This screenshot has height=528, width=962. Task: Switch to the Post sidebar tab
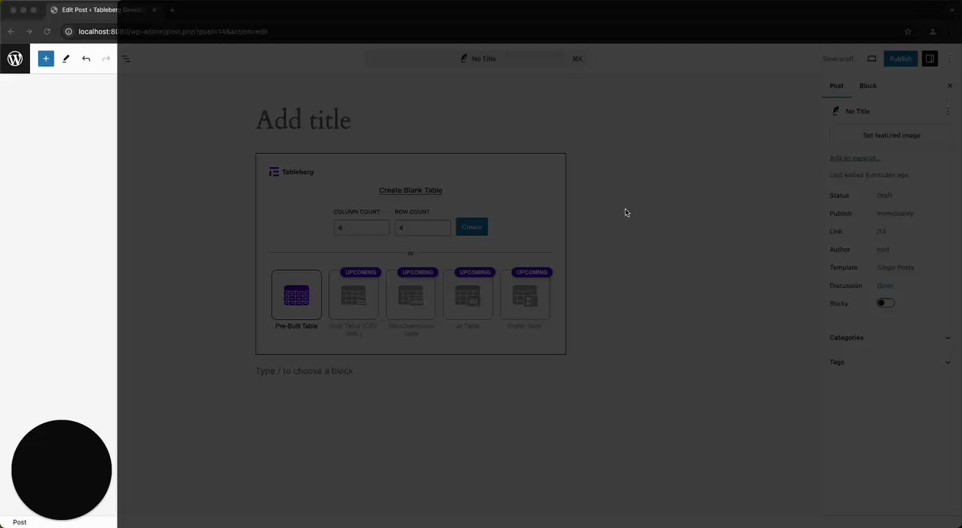[836, 86]
